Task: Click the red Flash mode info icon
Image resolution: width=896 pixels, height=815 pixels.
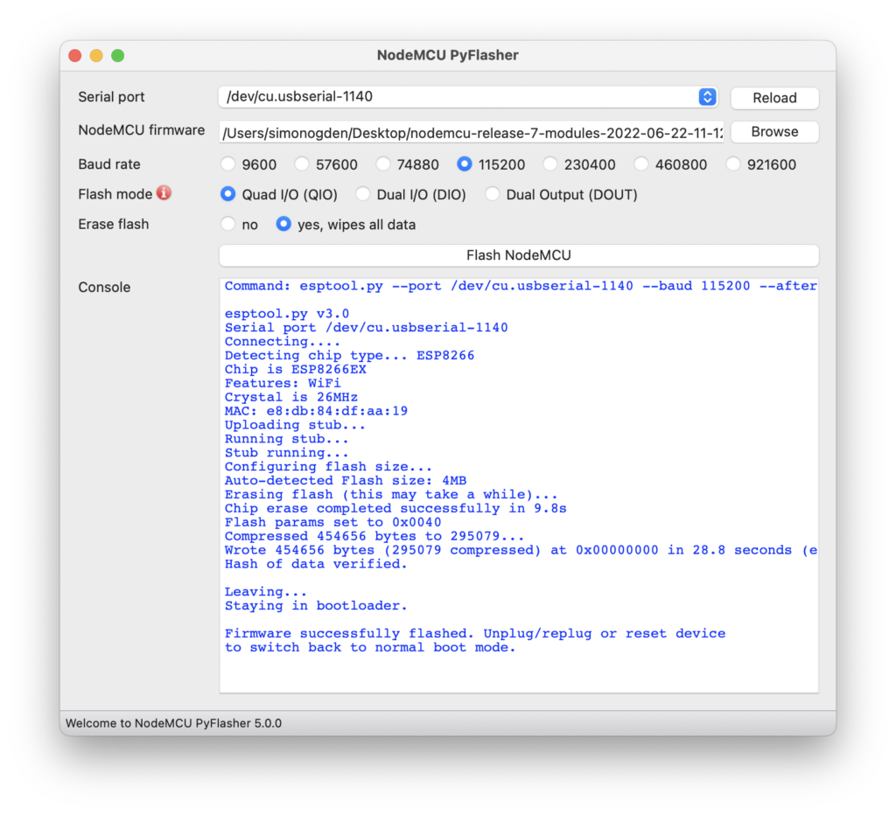Action: tap(164, 193)
